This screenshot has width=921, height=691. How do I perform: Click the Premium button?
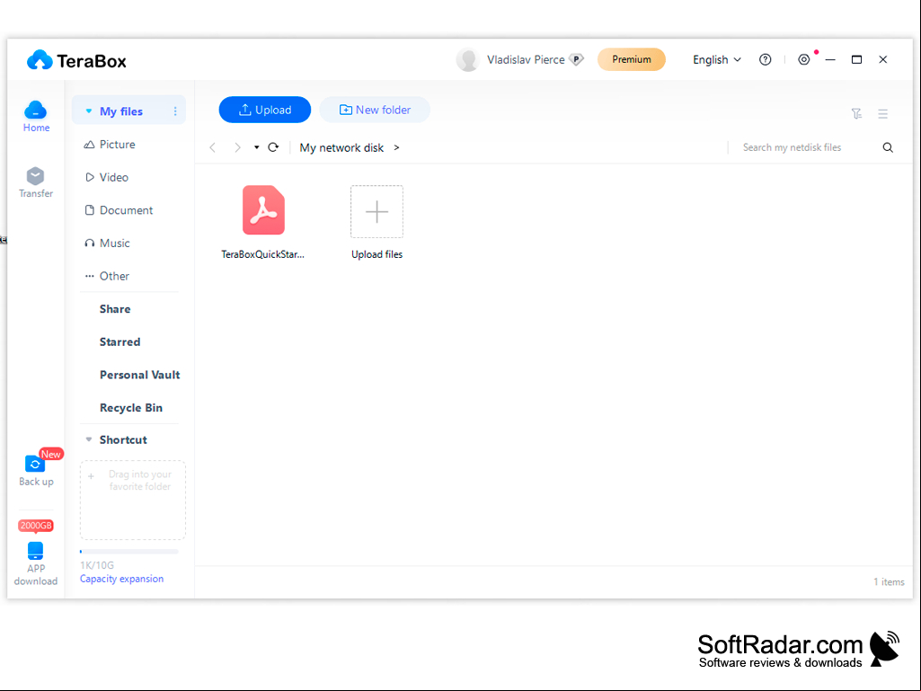click(632, 59)
